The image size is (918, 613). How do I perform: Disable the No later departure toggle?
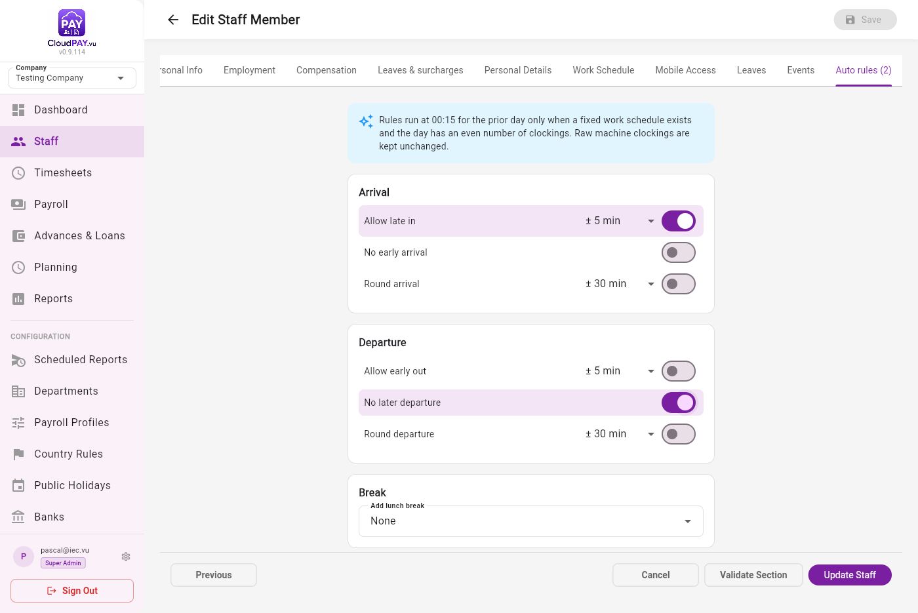679,403
